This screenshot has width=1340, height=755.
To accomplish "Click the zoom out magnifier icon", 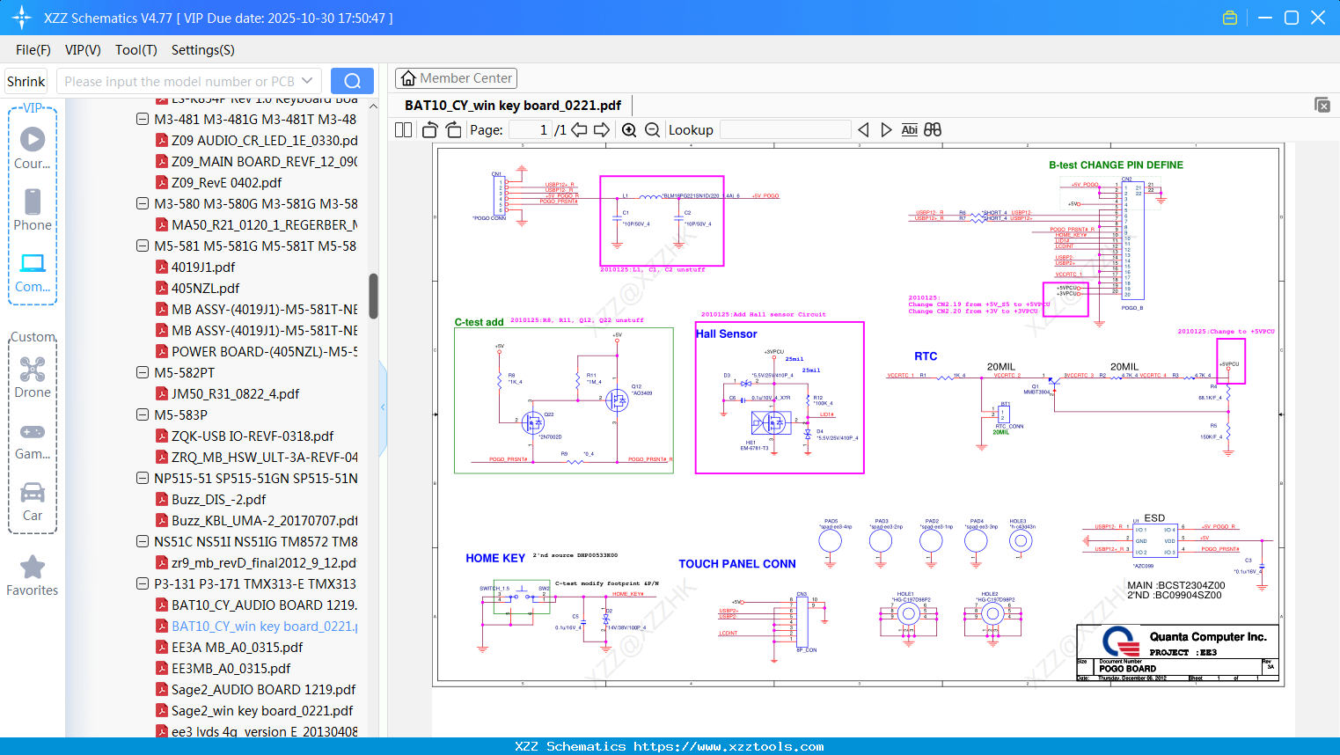I will (652, 130).
